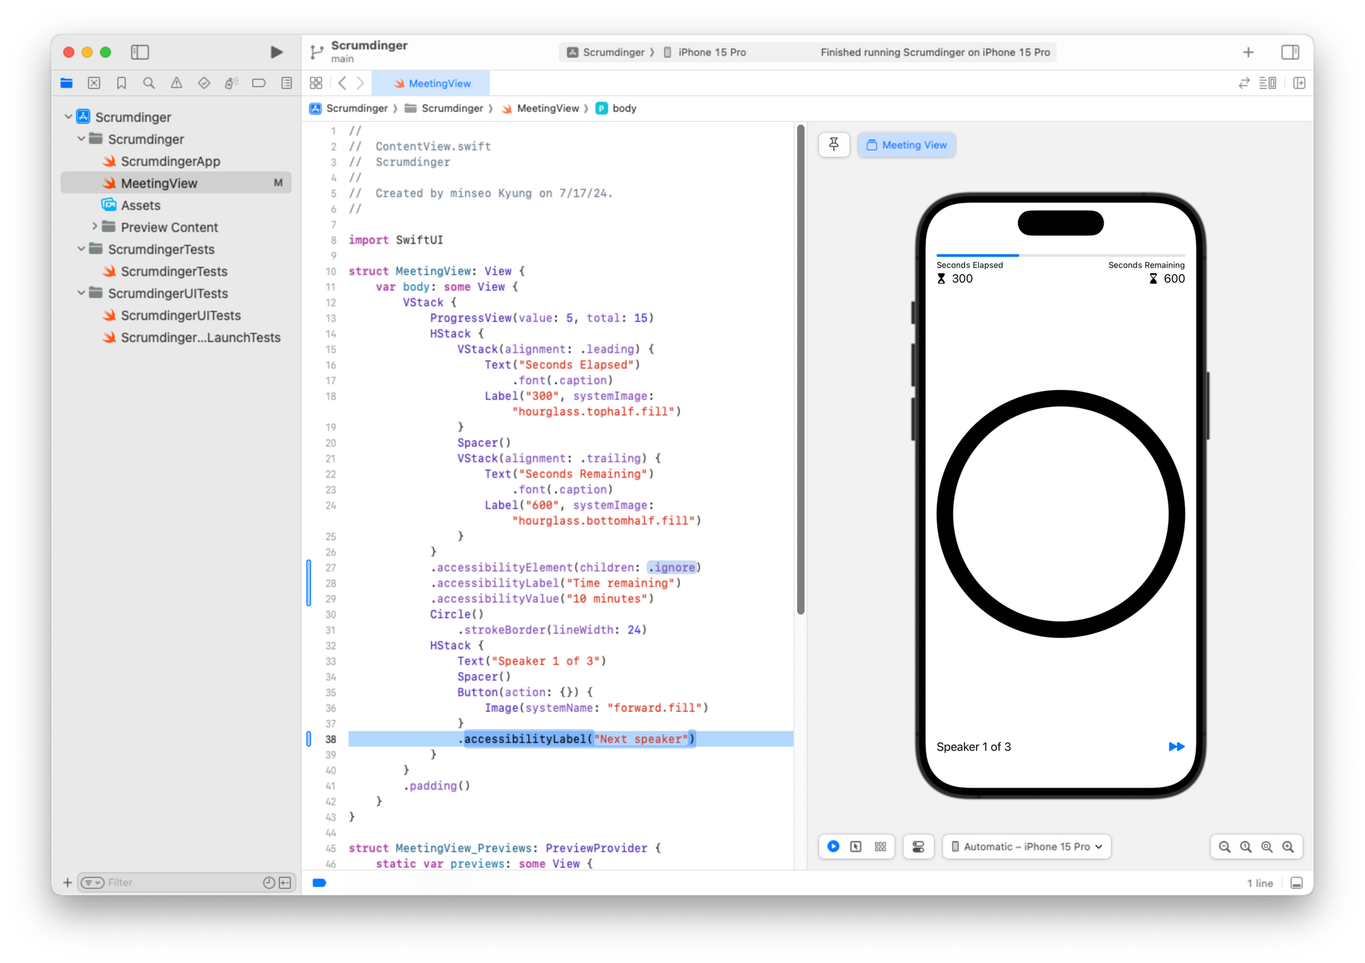Open Device Settings in preview canvas
Image resolution: width=1365 pixels, height=963 pixels.
(x=918, y=846)
